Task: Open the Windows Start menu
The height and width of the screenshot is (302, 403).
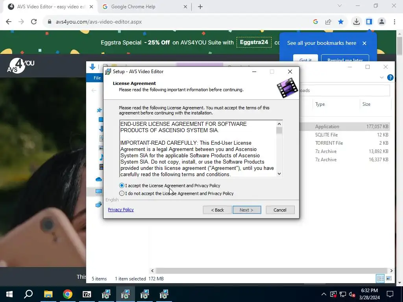Action: point(9,294)
